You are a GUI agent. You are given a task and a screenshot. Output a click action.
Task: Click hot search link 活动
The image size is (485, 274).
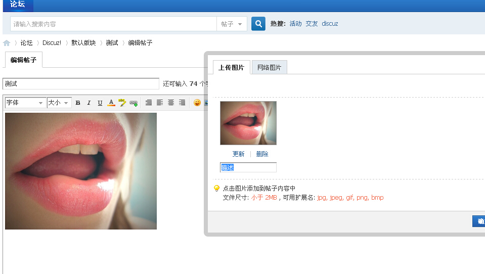coord(295,24)
